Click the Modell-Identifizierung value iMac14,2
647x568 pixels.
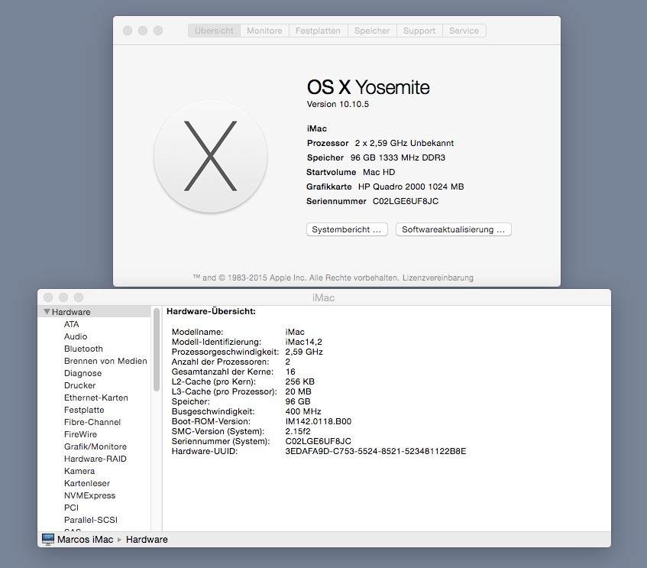tap(304, 342)
